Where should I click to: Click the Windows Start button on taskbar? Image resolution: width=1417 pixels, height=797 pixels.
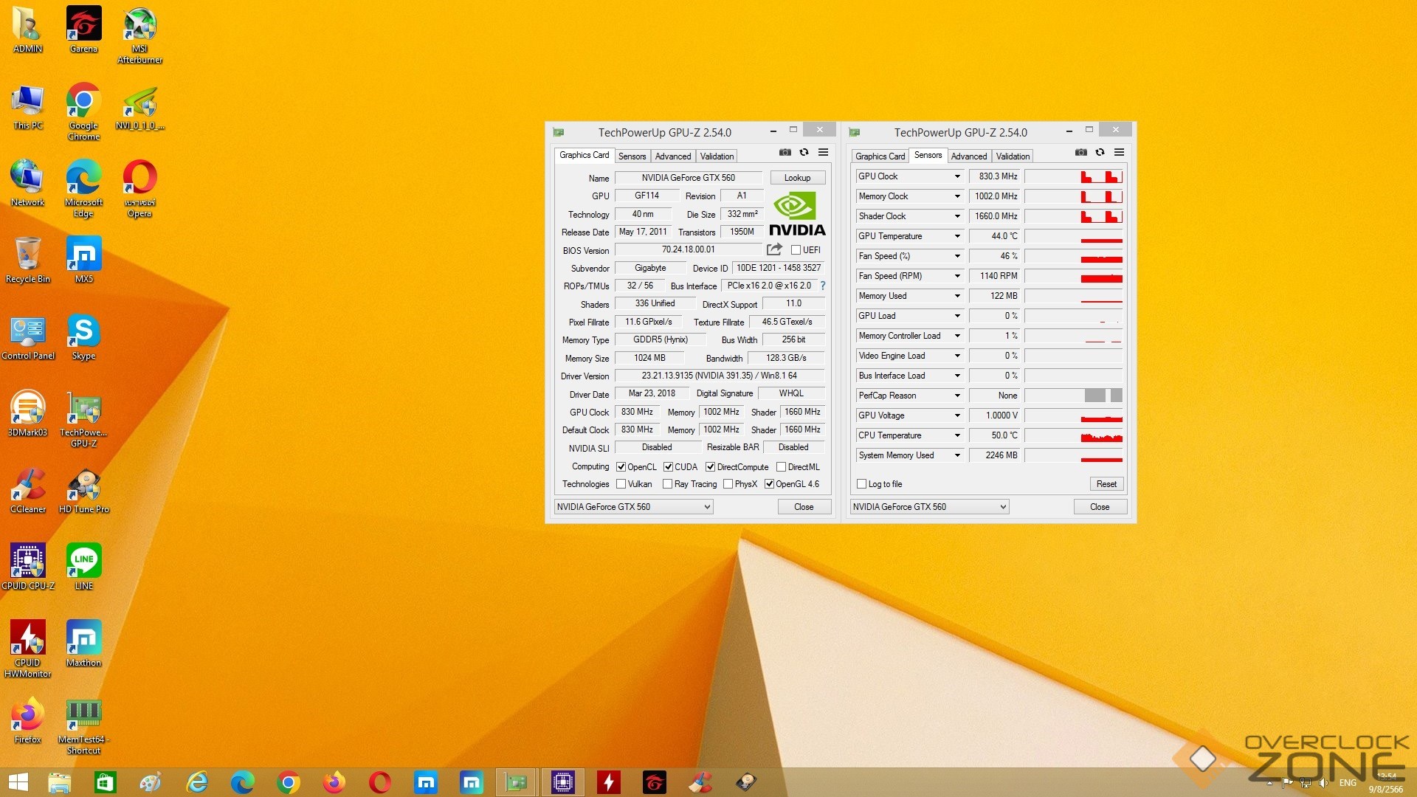tap(18, 782)
